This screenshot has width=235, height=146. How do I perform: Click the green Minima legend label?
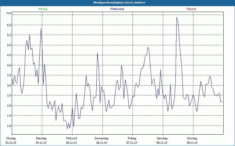pos(43,9)
